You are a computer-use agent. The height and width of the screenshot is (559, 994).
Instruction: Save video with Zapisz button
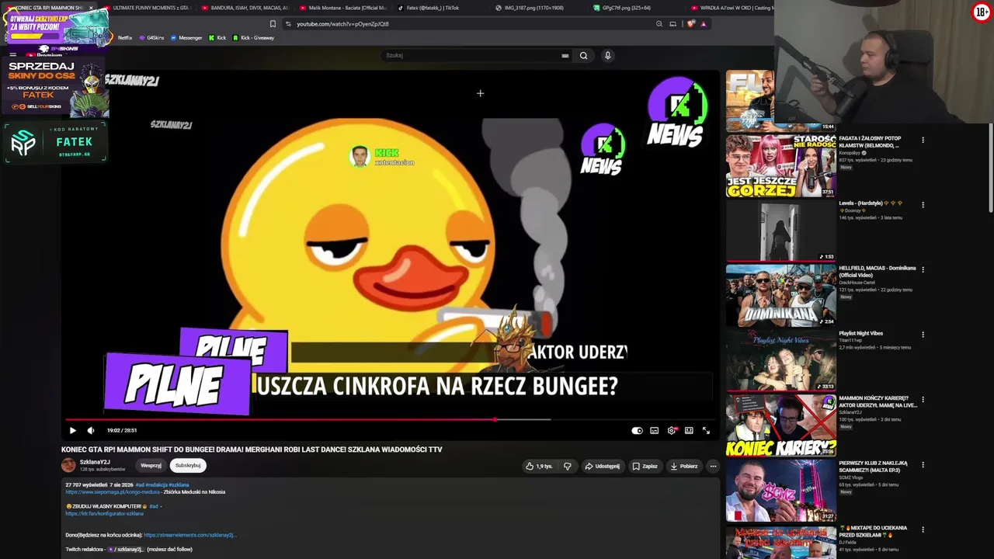point(645,466)
